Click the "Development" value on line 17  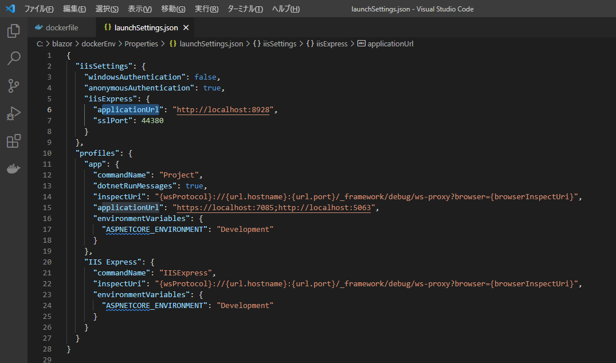point(245,230)
